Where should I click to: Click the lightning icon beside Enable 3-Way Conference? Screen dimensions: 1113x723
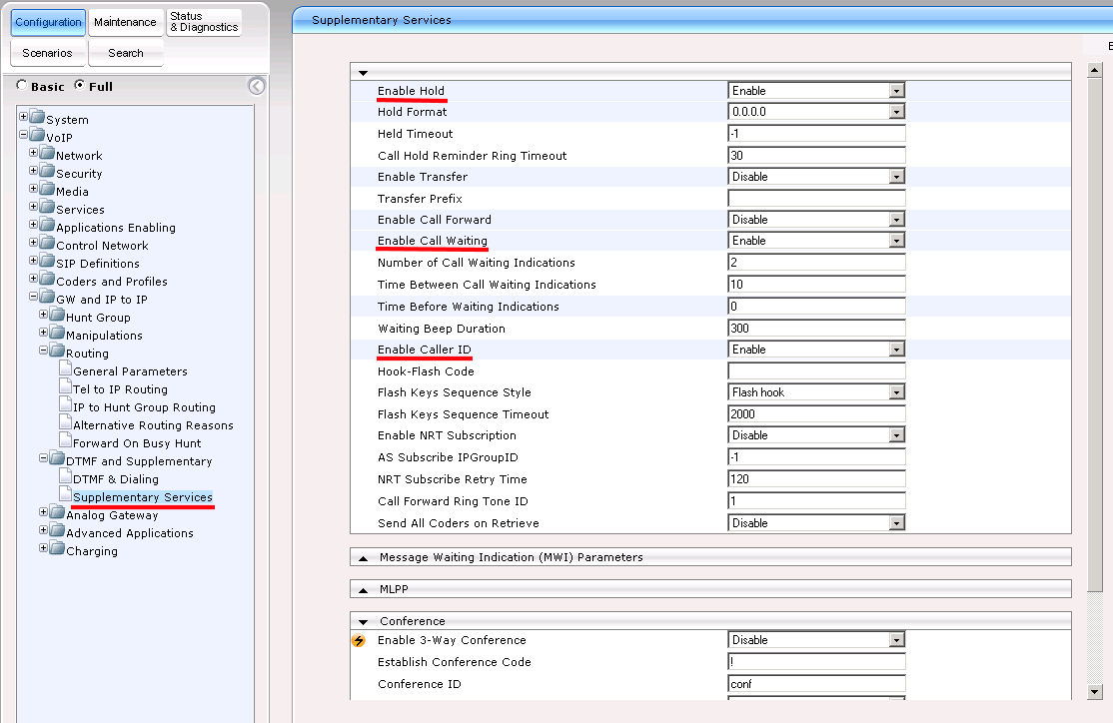[359, 641]
